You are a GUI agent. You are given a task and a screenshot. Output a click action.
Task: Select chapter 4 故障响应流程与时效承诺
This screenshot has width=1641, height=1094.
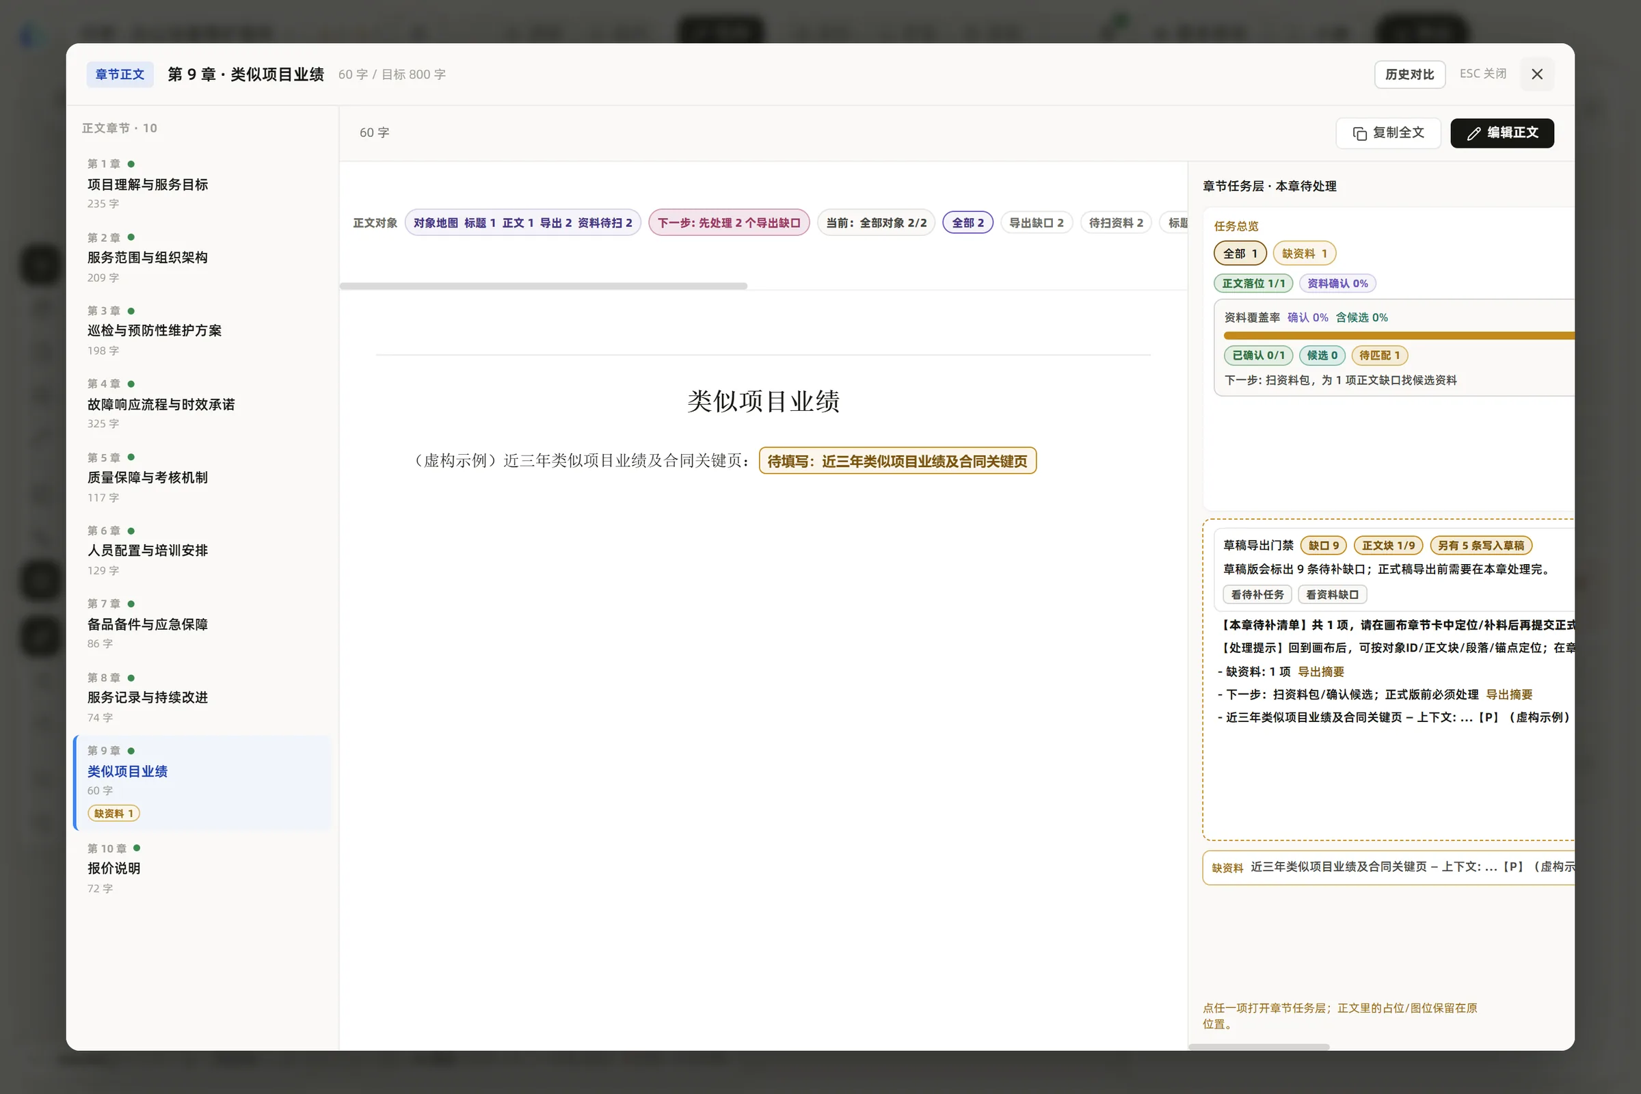(x=201, y=403)
